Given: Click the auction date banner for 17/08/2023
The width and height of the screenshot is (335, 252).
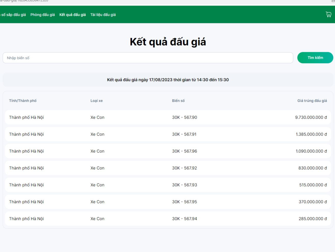Looking at the screenshot, I should pos(168,80).
